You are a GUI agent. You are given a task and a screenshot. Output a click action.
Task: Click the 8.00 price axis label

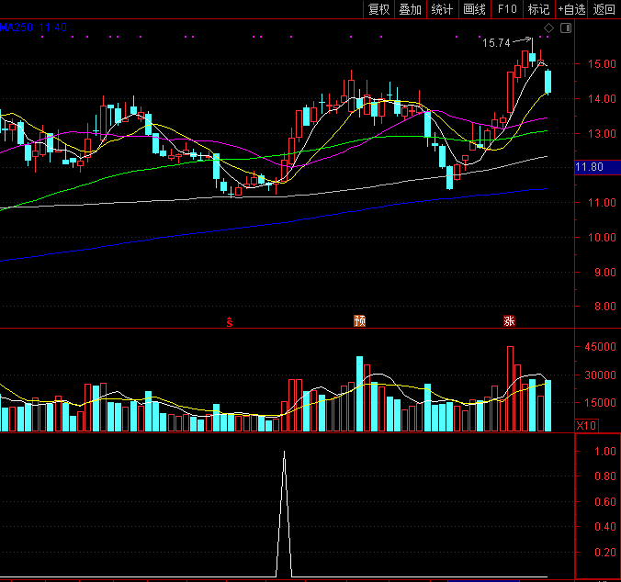[604, 307]
